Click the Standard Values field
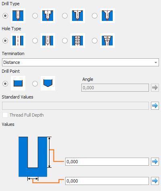This screenshot has width=161, height=191. click(x=75, y=106)
